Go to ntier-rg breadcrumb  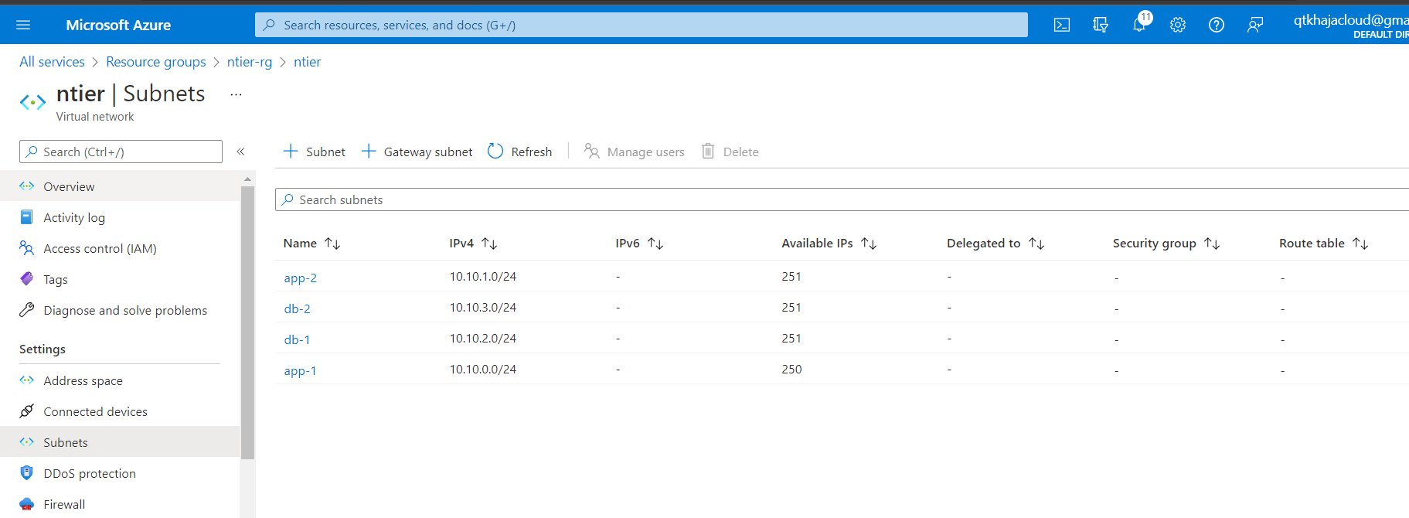pos(250,62)
